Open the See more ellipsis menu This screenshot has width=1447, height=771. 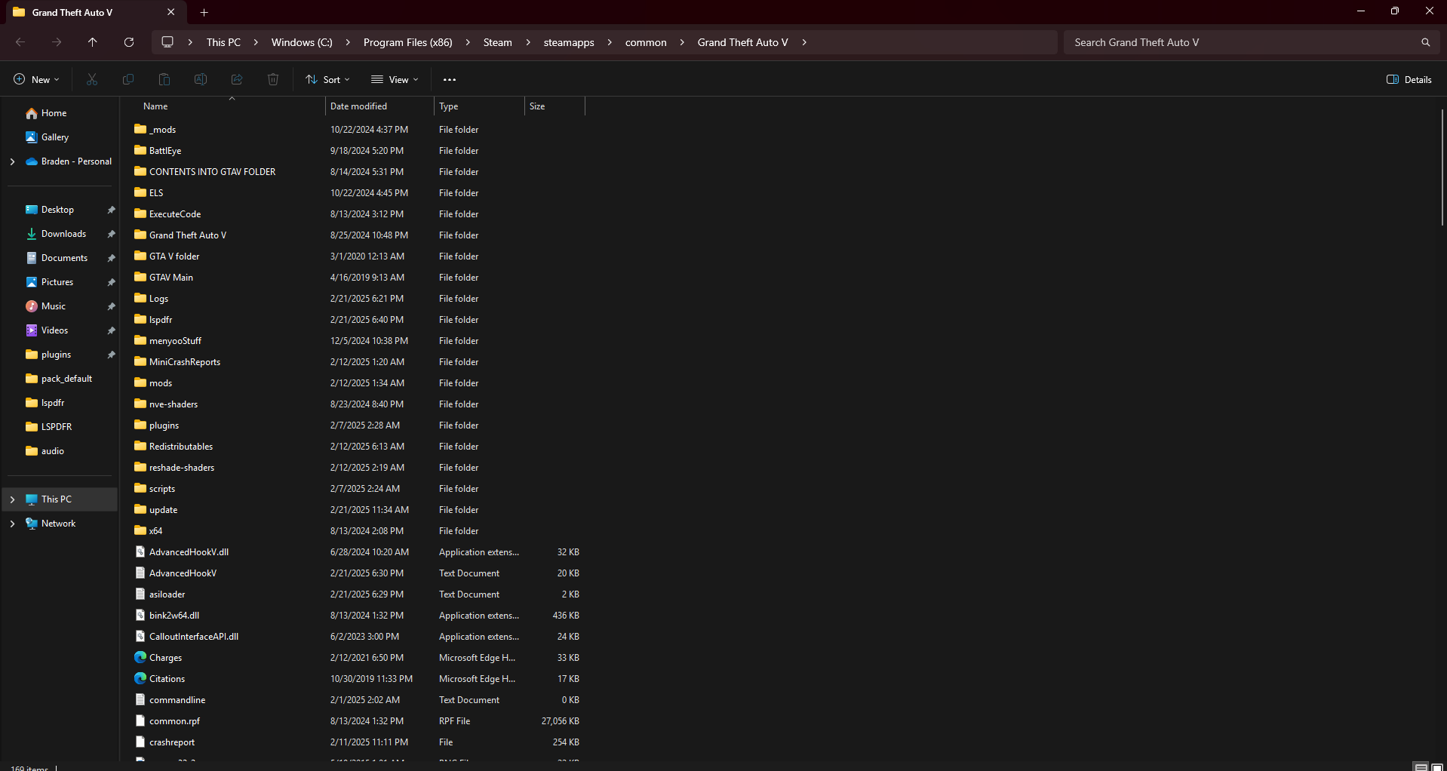(450, 79)
